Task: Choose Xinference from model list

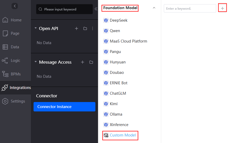Action: [x=119, y=125]
